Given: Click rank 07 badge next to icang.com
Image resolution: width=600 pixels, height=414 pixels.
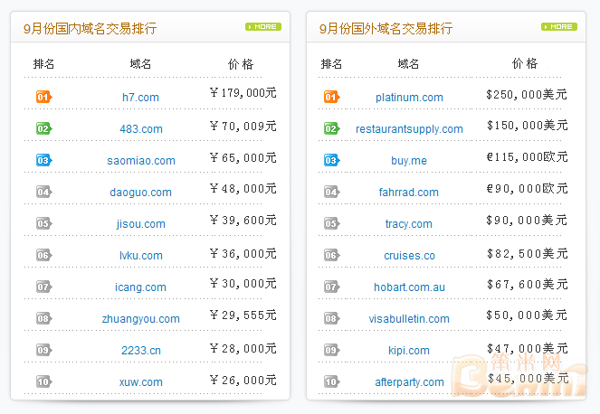Looking at the screenshot, I should 44,287.
